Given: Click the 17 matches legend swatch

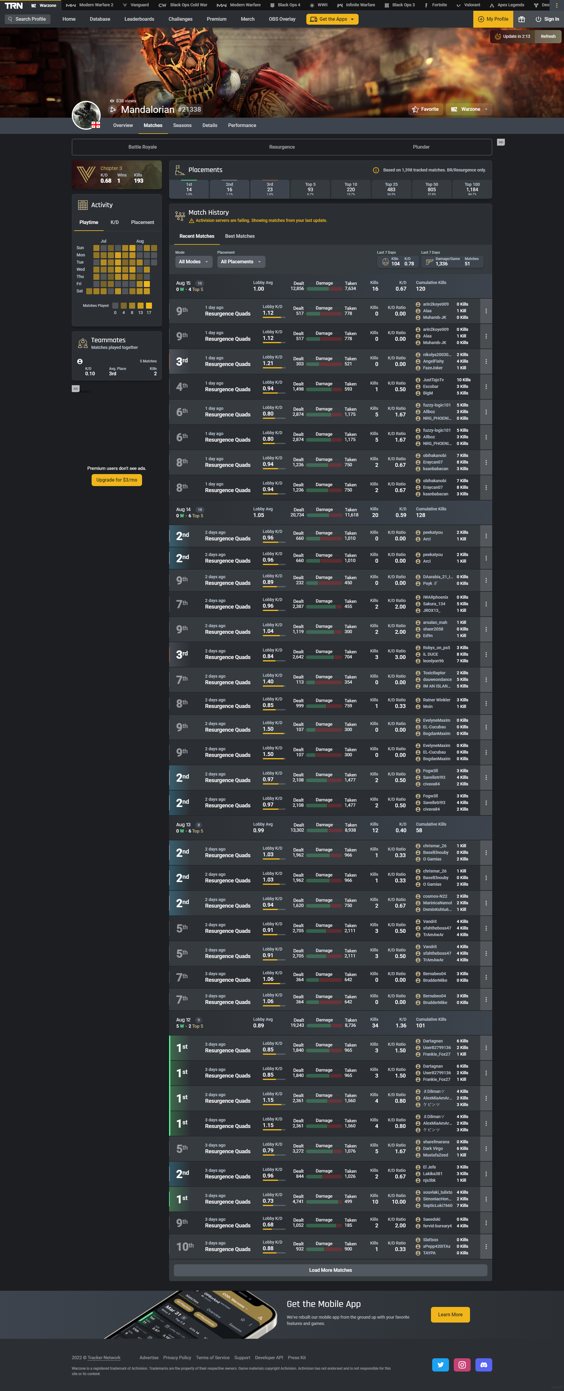Looking at the screenshot, I should pos(149,306).
